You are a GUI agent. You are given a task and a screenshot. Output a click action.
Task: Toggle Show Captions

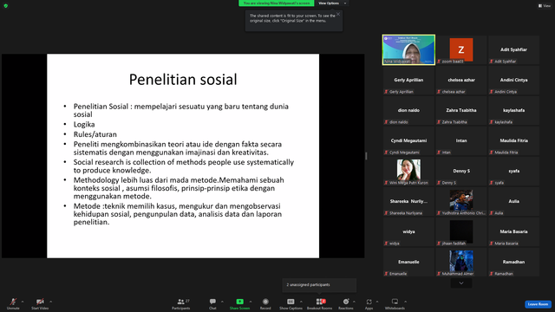click(x=291, y=303)
